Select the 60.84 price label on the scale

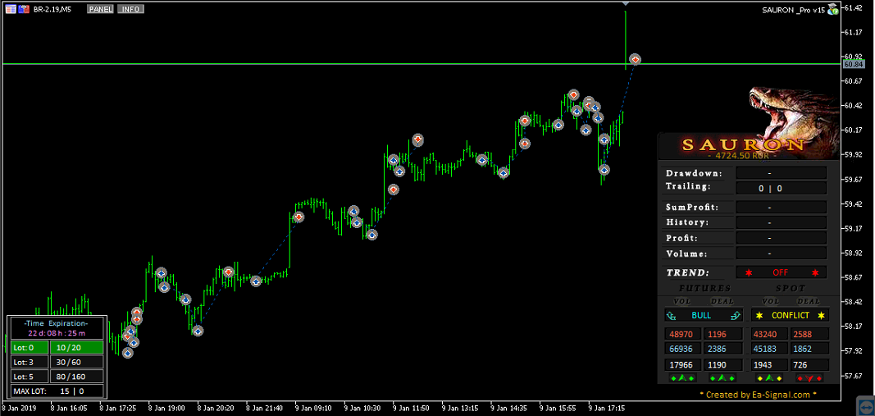click(854, 64)
